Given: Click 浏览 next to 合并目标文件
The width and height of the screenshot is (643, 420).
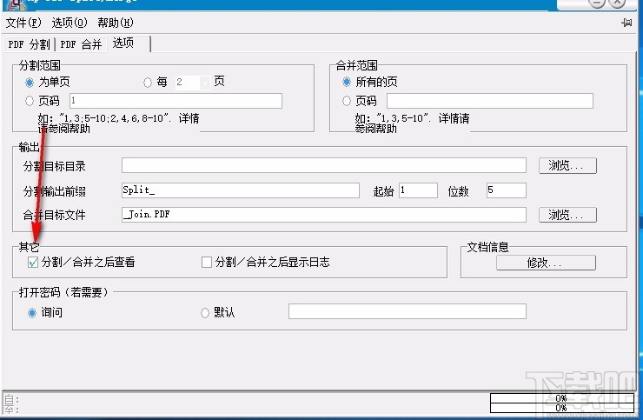Looking at the screenshot, I should (x=567, y=215).
